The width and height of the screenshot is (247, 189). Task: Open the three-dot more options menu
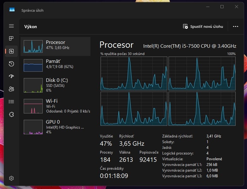(x=235, y=27)
